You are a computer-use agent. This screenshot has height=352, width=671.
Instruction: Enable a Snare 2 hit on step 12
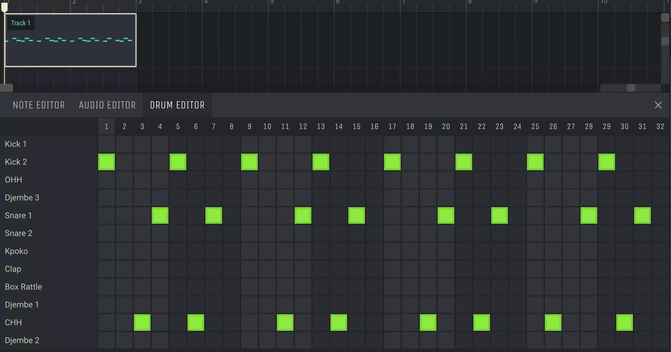pyautogui.click(x=303, y=233)
